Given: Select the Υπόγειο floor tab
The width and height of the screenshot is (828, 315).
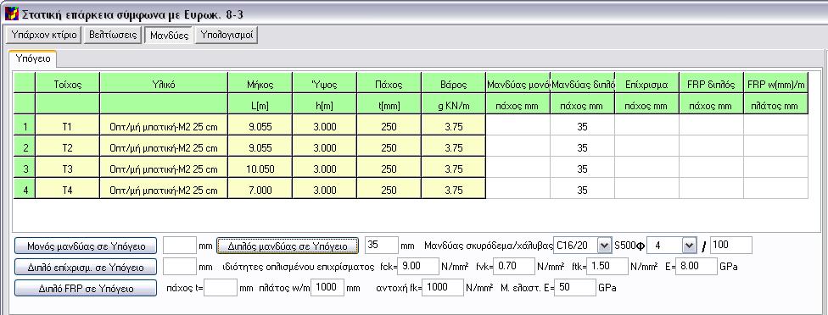Looking at the screenshot, I should [x=33, y=58].
